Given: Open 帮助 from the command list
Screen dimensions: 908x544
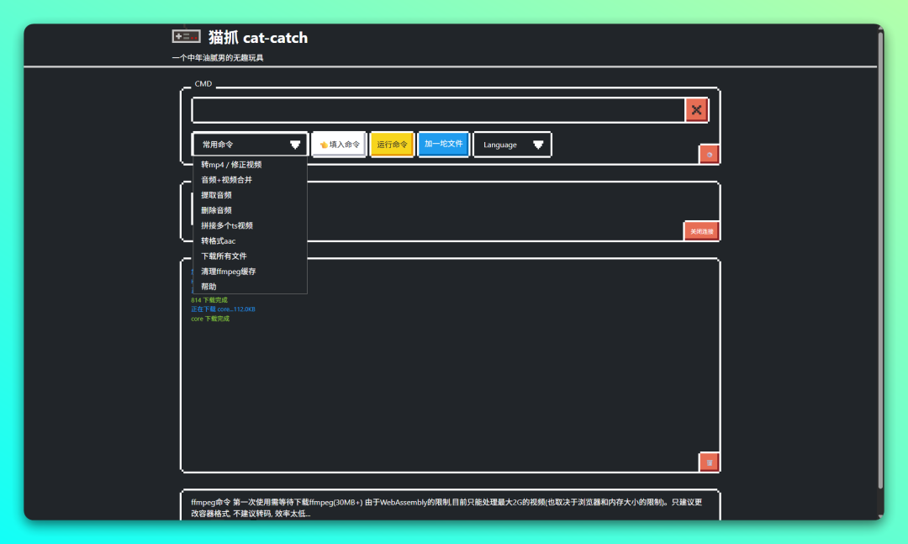Looking at the screenshot, I should (209, 287).
